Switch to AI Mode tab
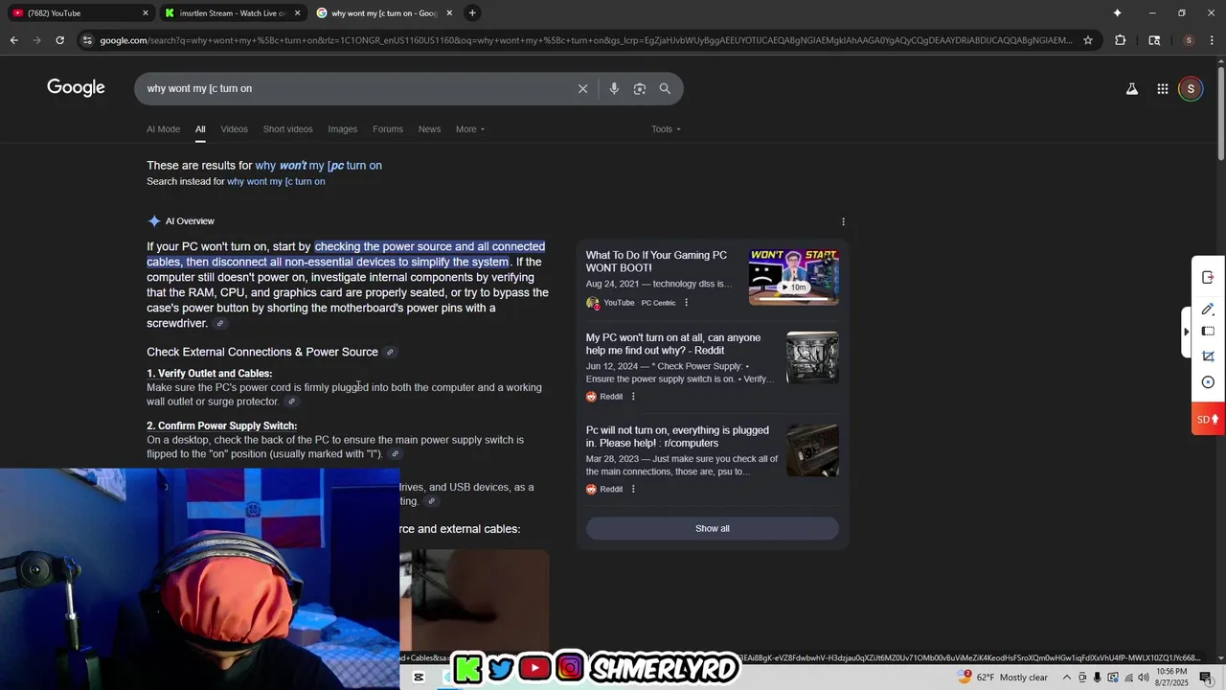 click(x=163, y=129)
